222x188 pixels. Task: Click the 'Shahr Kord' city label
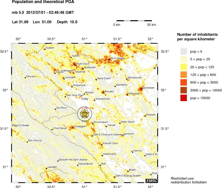(x=82, y=64)
